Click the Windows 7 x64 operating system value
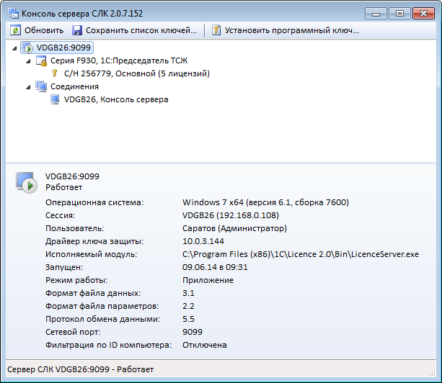The image size is (442, 383). 265,202
